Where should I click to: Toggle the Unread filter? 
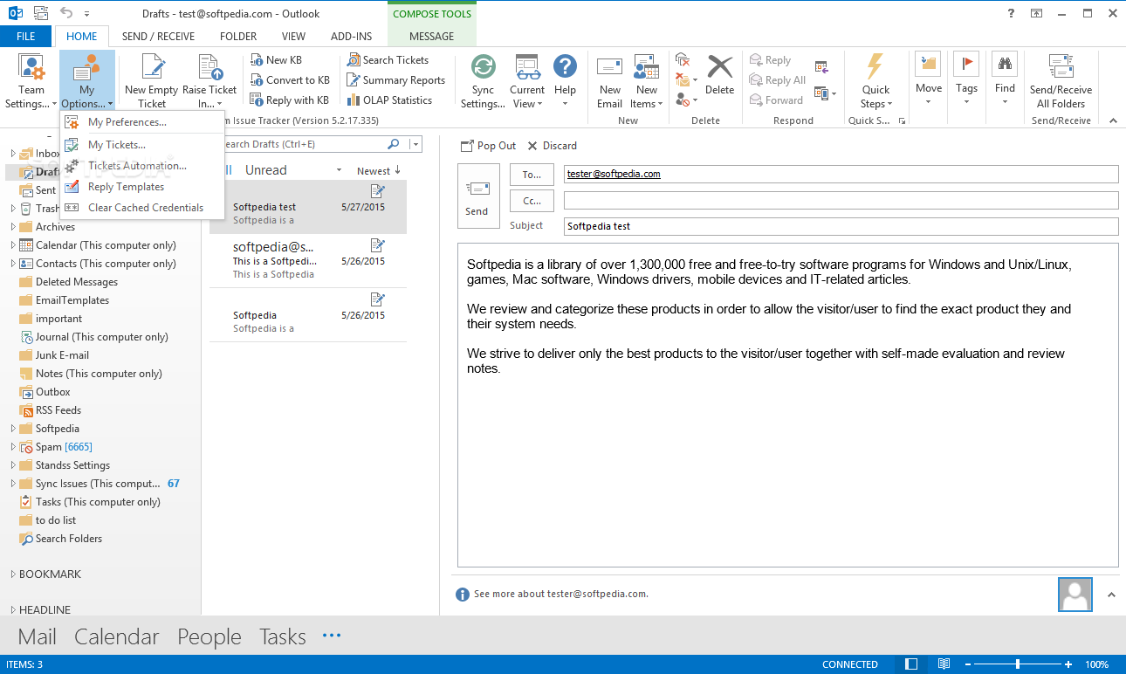point(265,170)
